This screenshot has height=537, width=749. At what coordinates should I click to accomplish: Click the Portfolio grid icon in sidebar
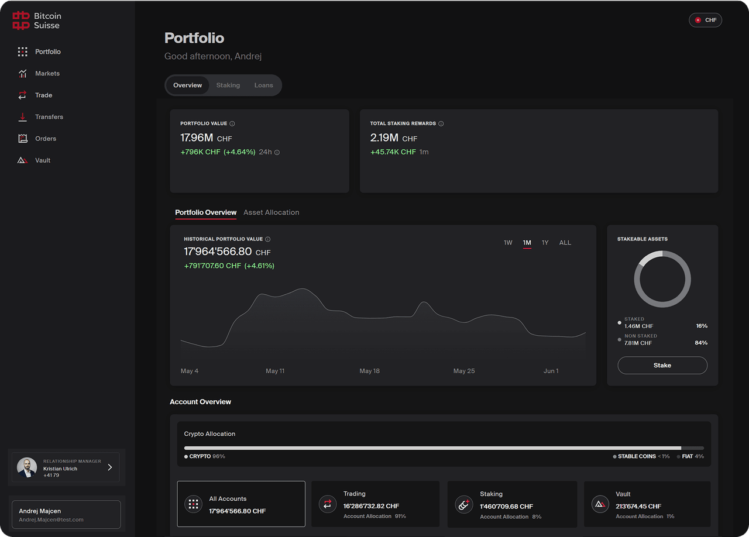23,52
